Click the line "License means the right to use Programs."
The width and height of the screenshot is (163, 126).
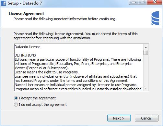(x=47, y=72)
